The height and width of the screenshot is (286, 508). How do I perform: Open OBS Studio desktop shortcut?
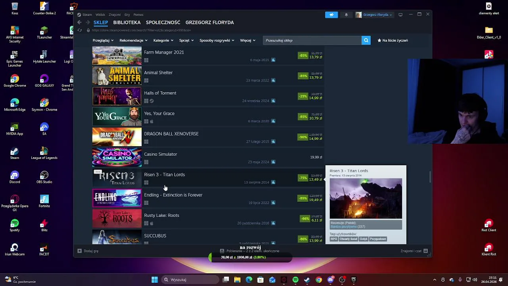click(44, 177)
